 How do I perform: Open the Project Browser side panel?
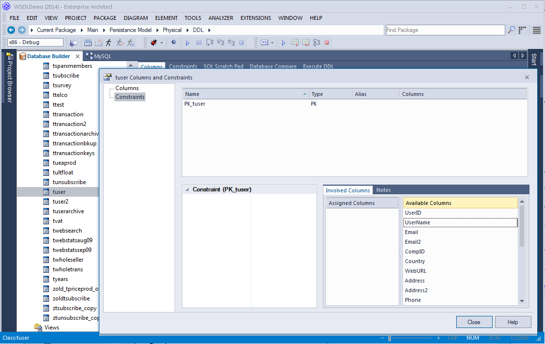click(x=9, y=78)
